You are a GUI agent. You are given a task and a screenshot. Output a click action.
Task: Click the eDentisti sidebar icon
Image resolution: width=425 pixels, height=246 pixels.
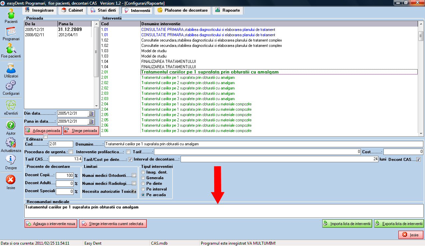point(11,106)
